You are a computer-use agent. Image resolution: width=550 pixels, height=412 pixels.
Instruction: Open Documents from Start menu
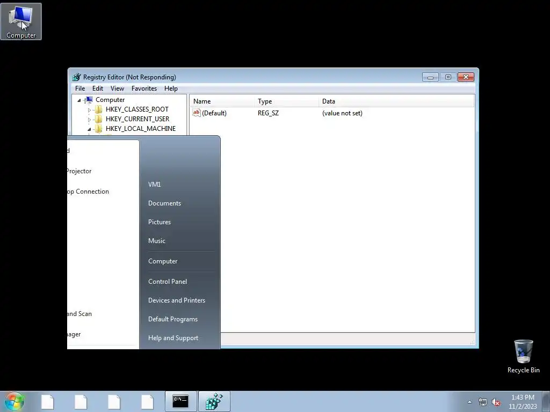[x=164, y=203]
